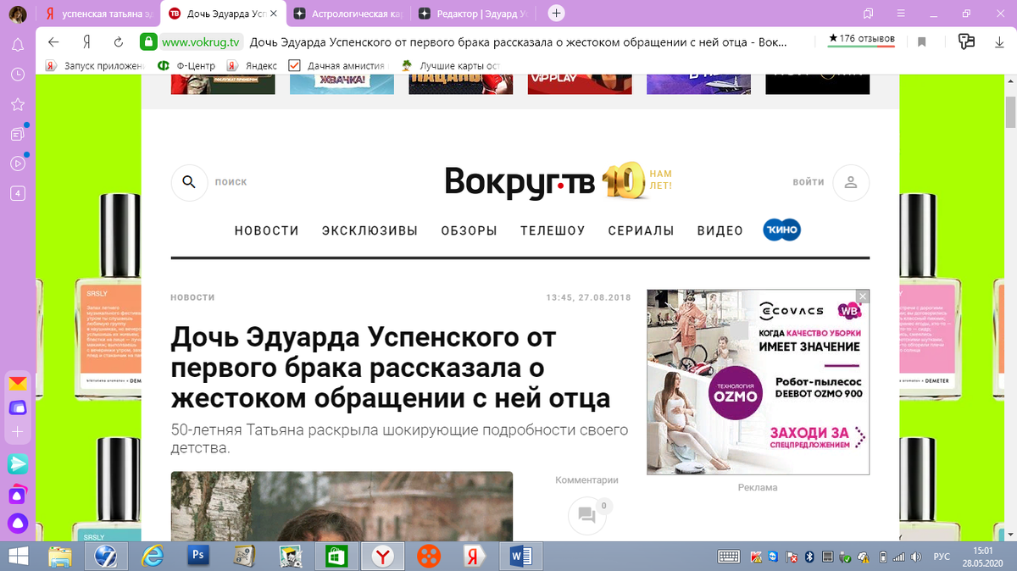
Task: Switch to успенская татьяна tab
Action: pos(100,14)
